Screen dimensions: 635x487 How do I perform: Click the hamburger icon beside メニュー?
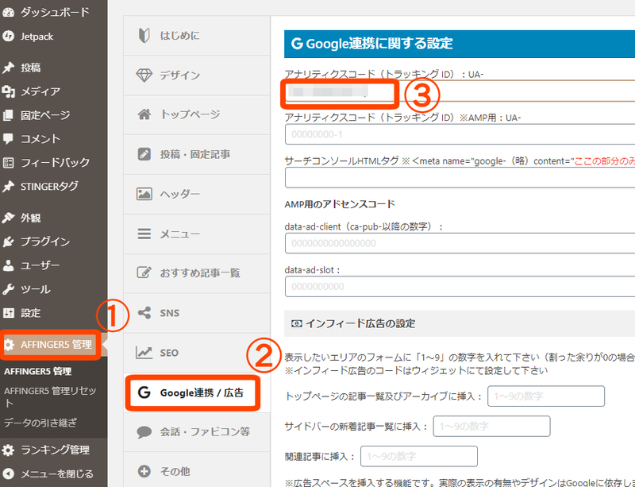click(x=144, y=234)
